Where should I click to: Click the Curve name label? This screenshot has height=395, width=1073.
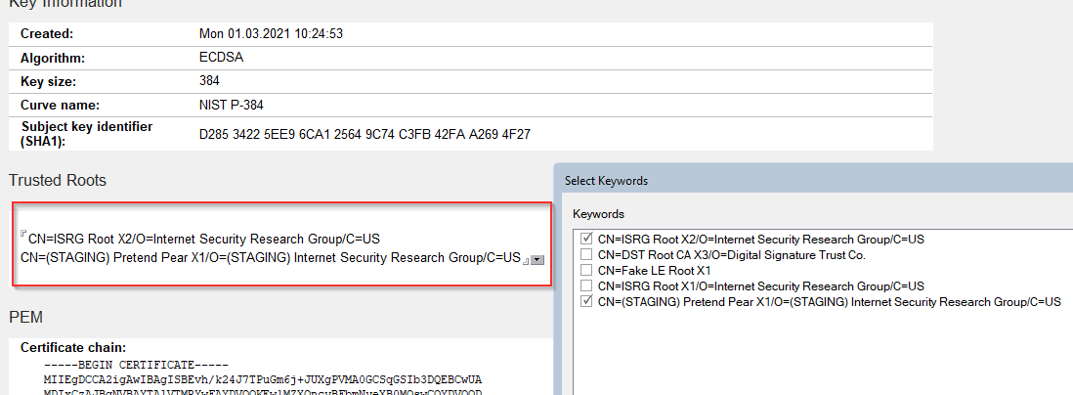pyautogui.click(x=61, y=105)
